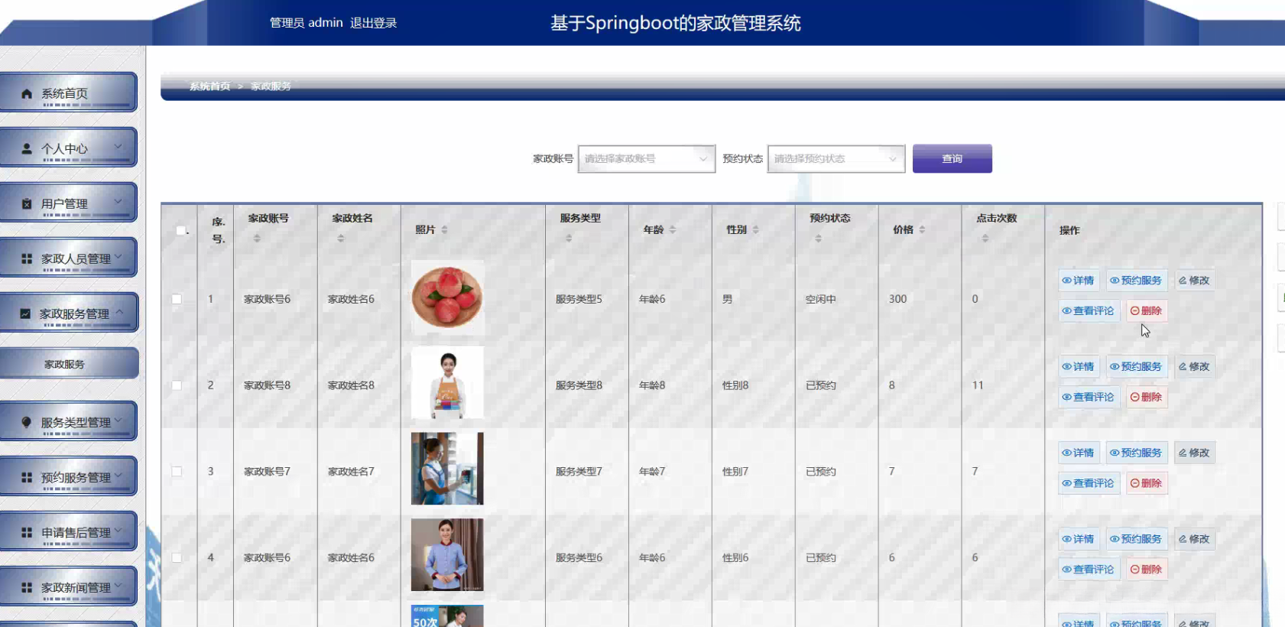Viewport: 1285px width, 627px height.
Task: Click 修改 for row 2
Action: pyautogui.click(x=1195, y=367)
